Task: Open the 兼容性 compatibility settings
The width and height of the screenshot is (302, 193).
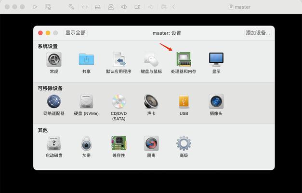Action: (x=119, y=143)
